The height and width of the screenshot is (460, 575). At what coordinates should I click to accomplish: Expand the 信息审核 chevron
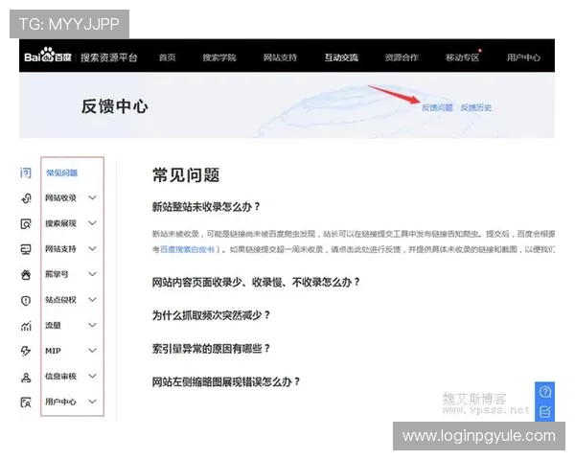tap(92, 376)
